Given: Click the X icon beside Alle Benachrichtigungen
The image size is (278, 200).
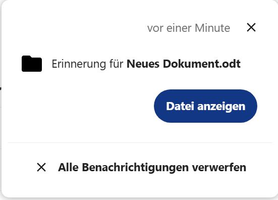Looking at the screenshot, I should tap(41, 167).
